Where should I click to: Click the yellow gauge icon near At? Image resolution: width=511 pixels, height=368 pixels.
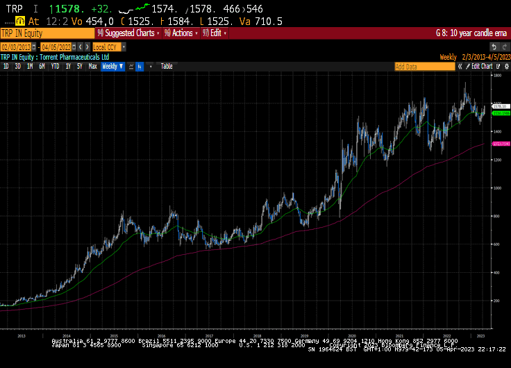[20, 22]
